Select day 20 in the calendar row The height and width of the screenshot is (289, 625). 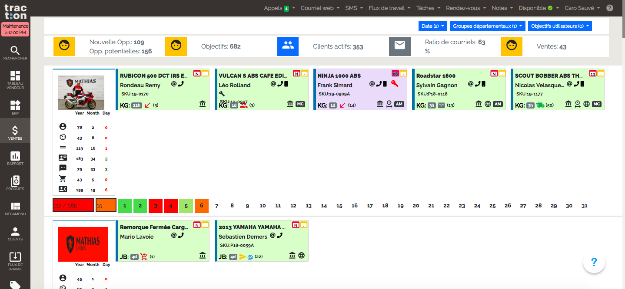[416, 206]
